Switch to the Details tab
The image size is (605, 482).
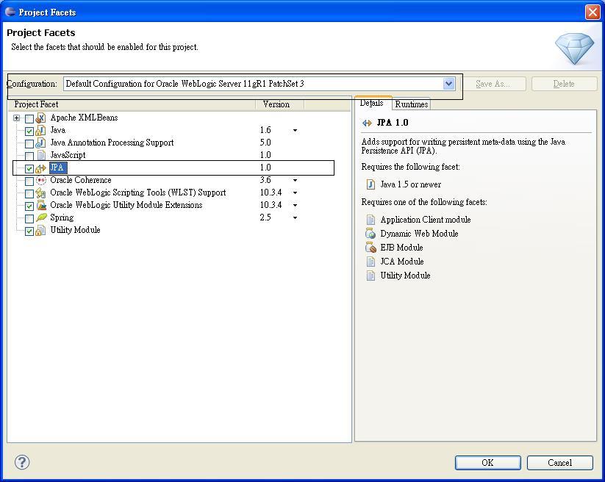click(x=373, y=104)
